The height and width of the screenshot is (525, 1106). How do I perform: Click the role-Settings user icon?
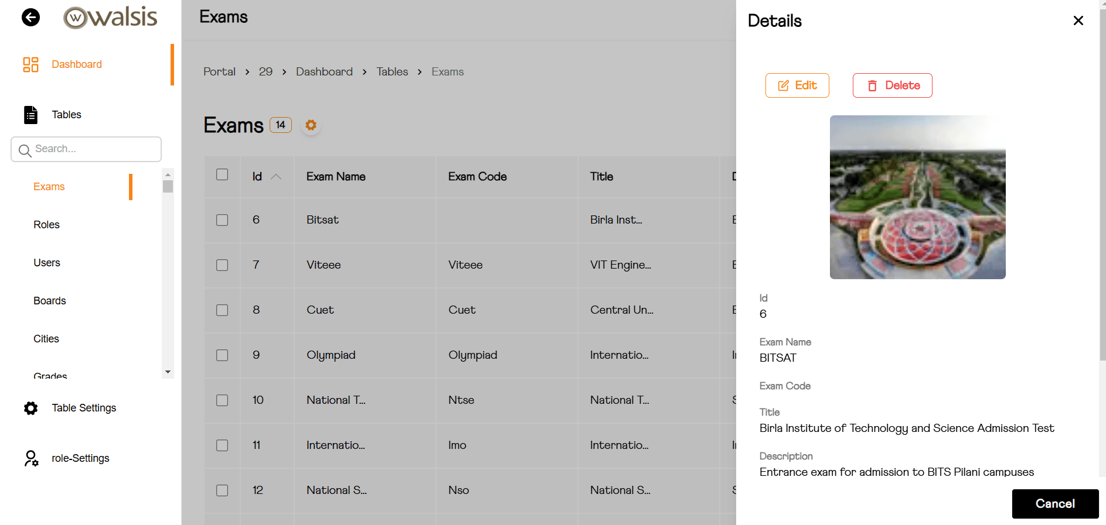point(30,458)
